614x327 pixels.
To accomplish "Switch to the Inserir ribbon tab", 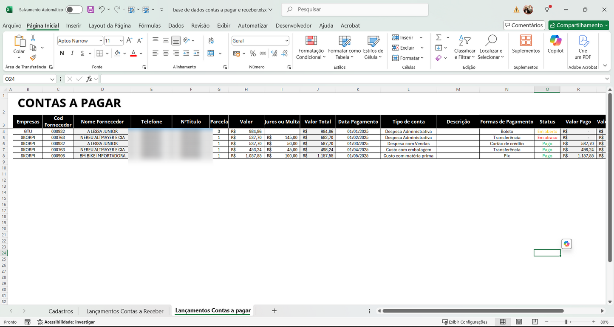I will pyautogui.click(x=74, y=25).
